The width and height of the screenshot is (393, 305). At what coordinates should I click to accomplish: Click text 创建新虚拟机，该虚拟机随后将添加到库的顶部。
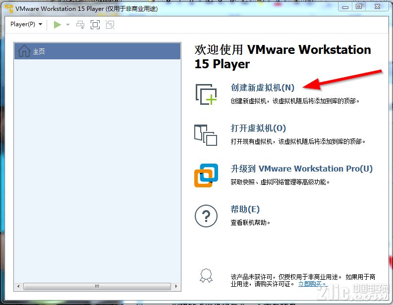pos(295,101)
